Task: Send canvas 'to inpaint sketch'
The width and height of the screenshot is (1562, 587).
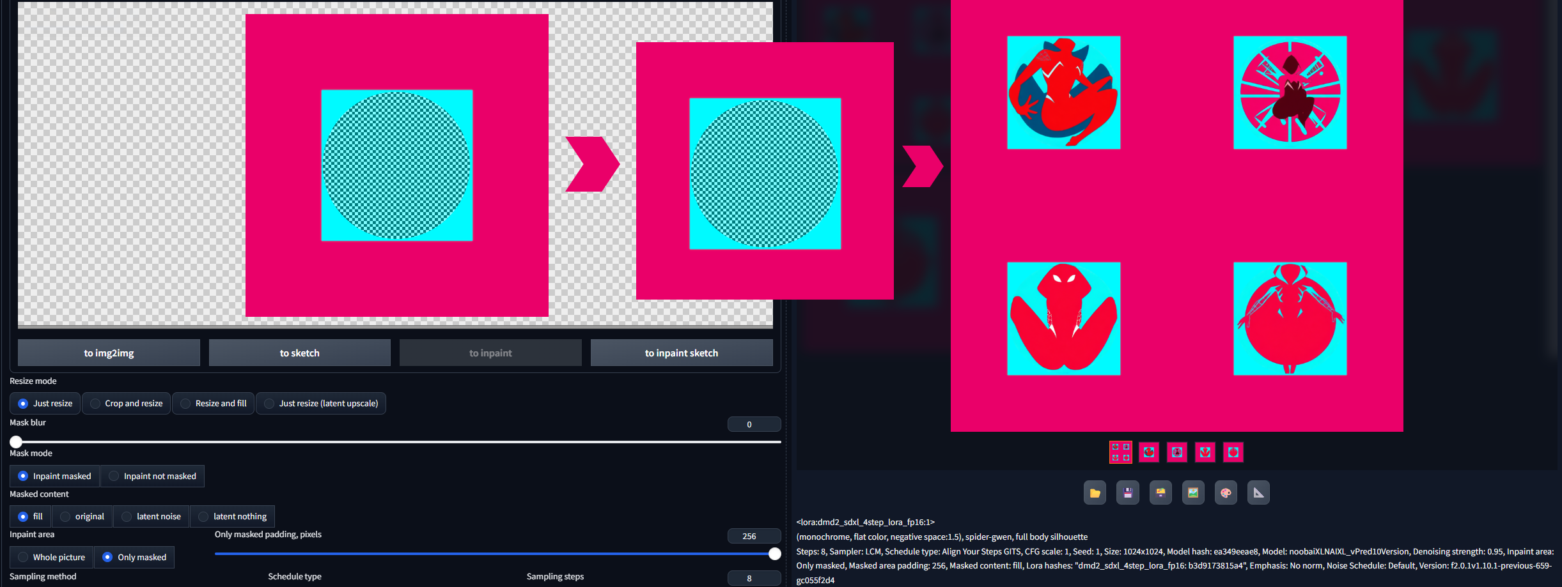Action: point(682,353)
